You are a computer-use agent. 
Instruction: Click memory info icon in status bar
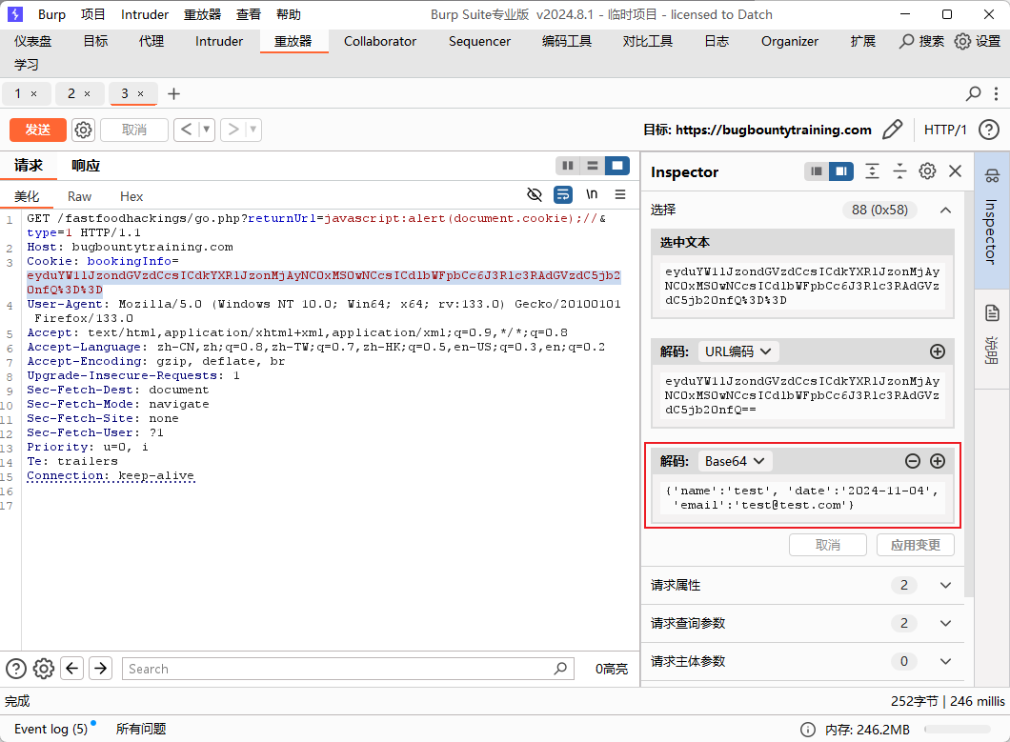(x=807, y=729)
